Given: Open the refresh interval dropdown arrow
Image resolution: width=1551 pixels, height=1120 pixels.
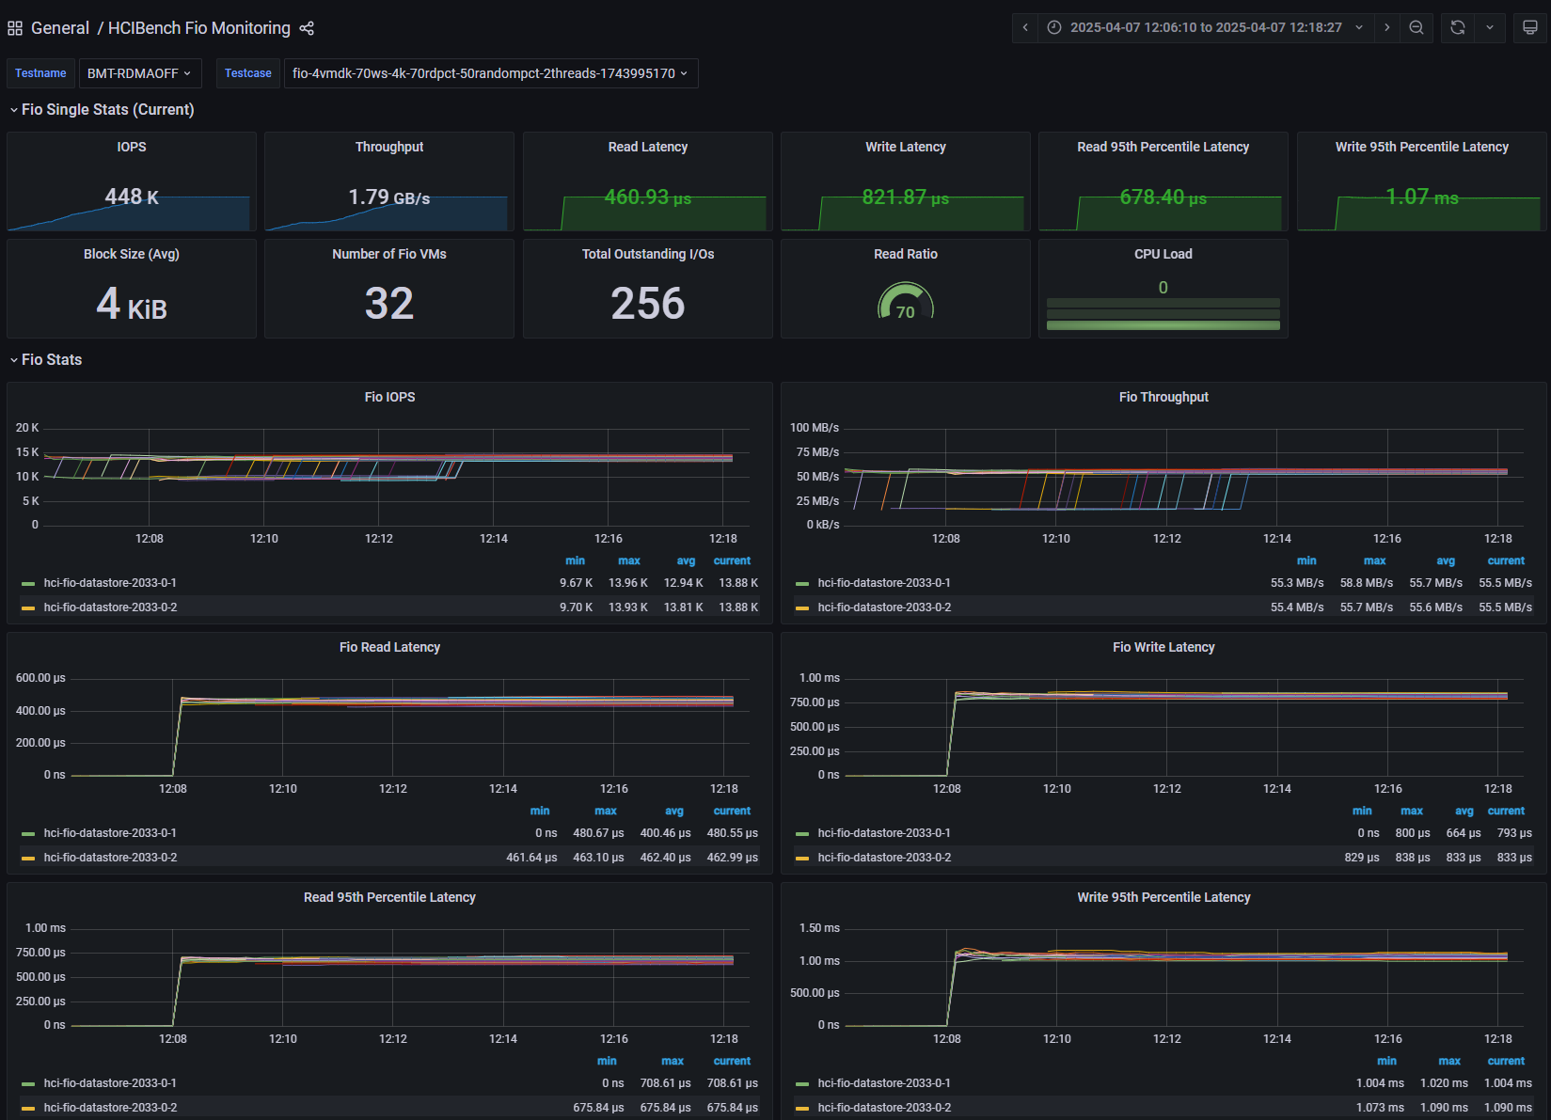Looking at the screenshot, I should 1490,27.
